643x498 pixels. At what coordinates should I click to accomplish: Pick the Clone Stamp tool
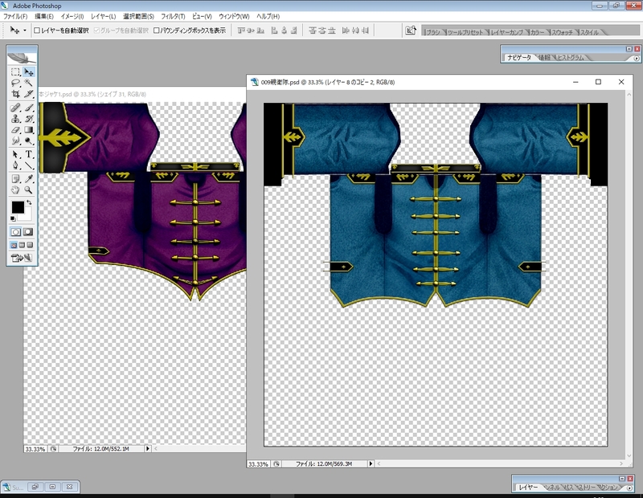point(15,118)
